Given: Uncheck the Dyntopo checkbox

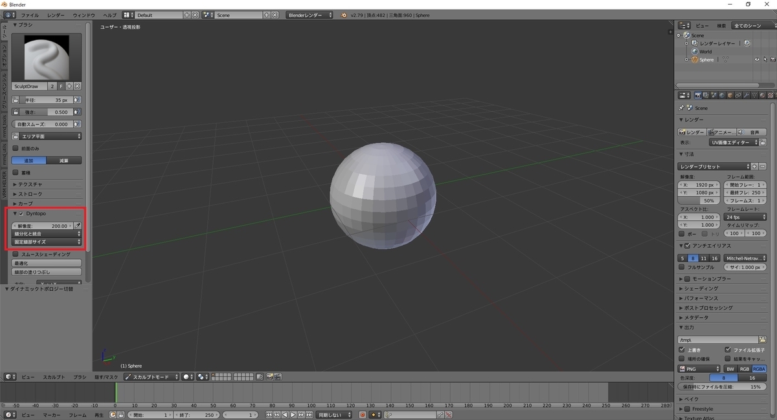Looking at the screenshot, I should pyautogui.click(x=21, y=214).
